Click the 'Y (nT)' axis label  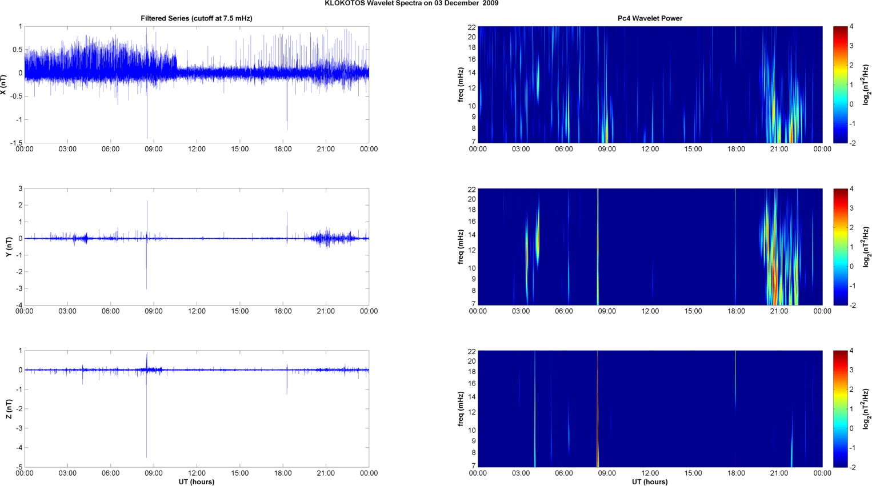[x=9, y=247]
